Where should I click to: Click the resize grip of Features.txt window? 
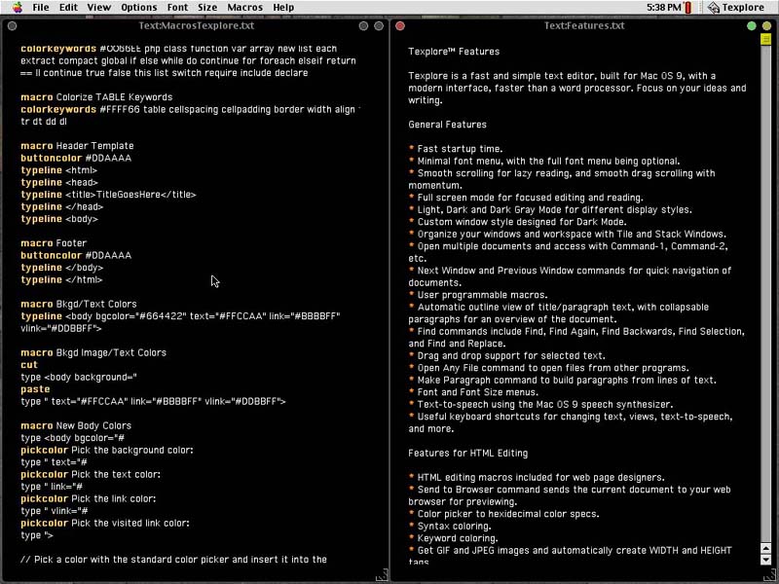click(769, 575)
